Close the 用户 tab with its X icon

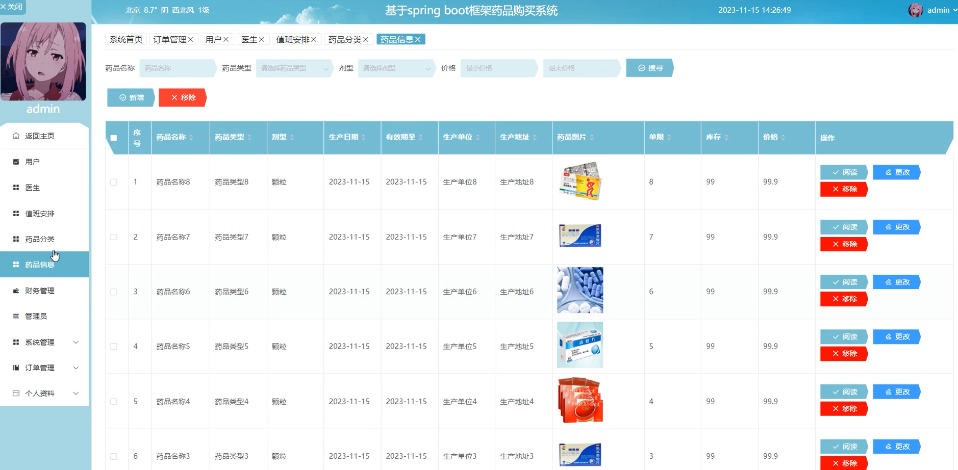coord(226,40)
